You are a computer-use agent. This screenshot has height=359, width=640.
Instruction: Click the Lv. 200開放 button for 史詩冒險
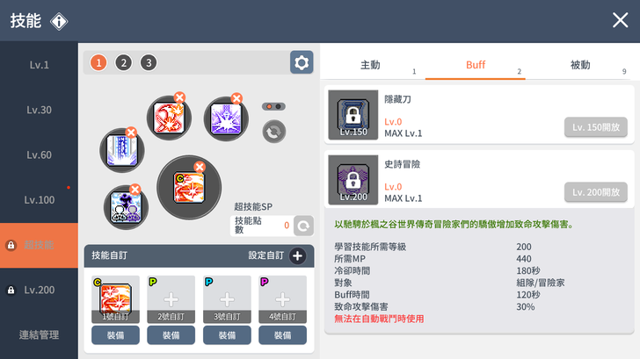596,192
